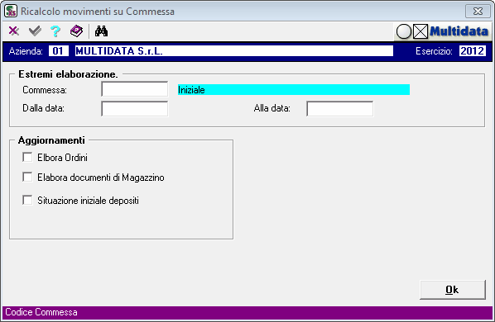This screenshot has height=322, width=495.
Task: Click the purple X cancel icon
Action: [x=13, y=31]
